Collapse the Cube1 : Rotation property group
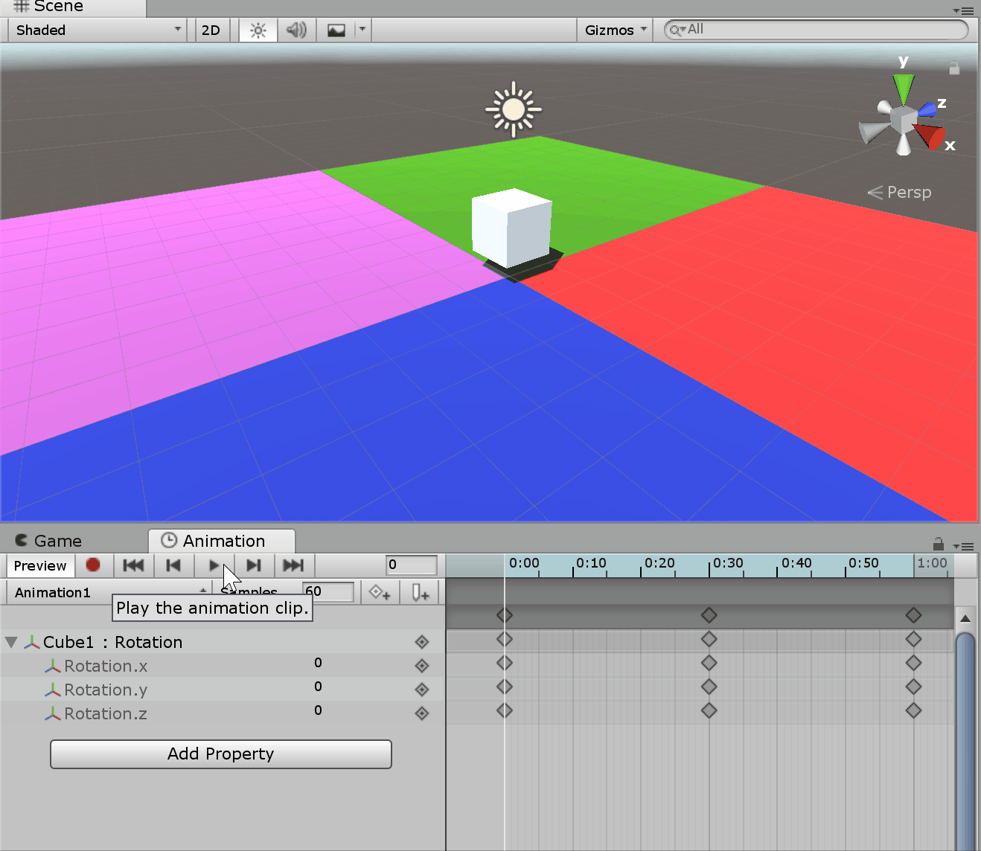Screen dimensions: 981x851 [11, 642]
